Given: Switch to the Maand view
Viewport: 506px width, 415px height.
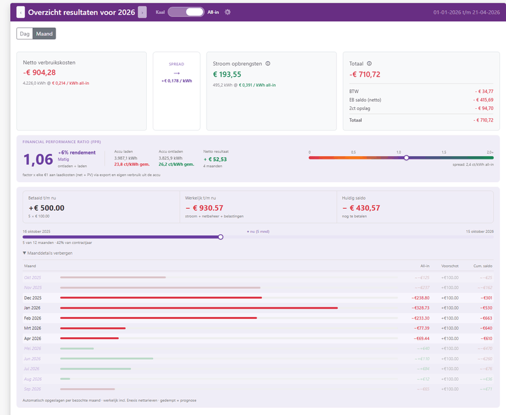Looking at the screenshot, I should tap(44, 34).
